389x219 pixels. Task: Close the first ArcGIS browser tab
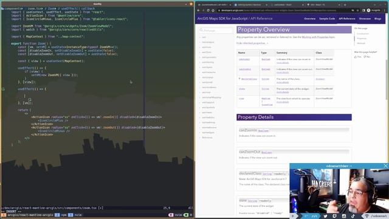coord(230,5)
